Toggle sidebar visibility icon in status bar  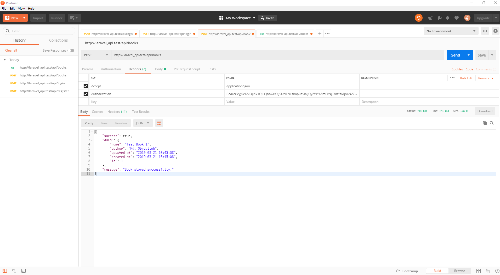click(x=5, y=271)
